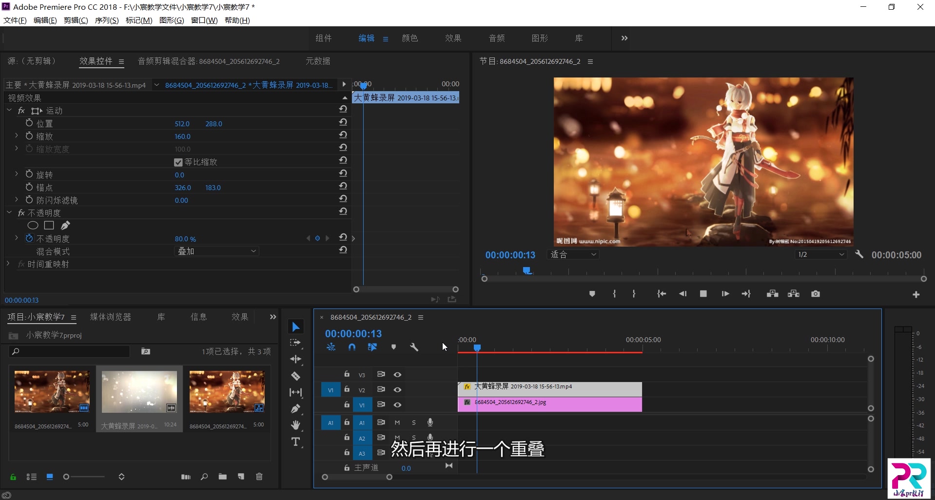Select the Hand tool
This screenshot has width=935, height=500.
tap(295, 425)
